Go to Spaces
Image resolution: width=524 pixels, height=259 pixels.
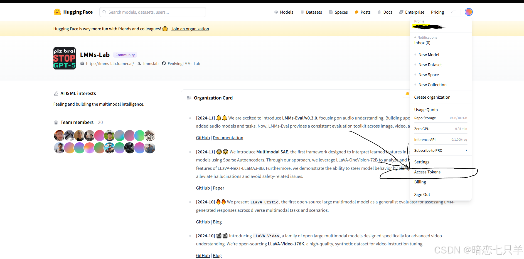click(338, 12)
